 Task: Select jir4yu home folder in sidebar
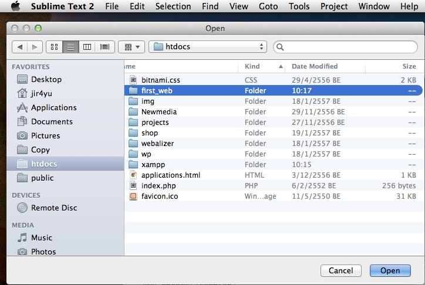coord(65,93)
